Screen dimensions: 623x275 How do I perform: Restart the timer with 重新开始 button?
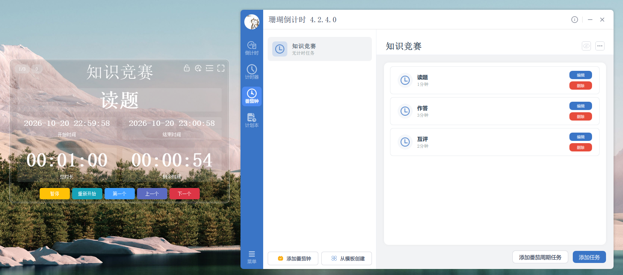point(87,194)
